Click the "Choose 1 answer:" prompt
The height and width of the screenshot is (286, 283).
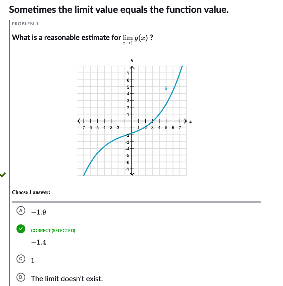(x=31, y=192)
